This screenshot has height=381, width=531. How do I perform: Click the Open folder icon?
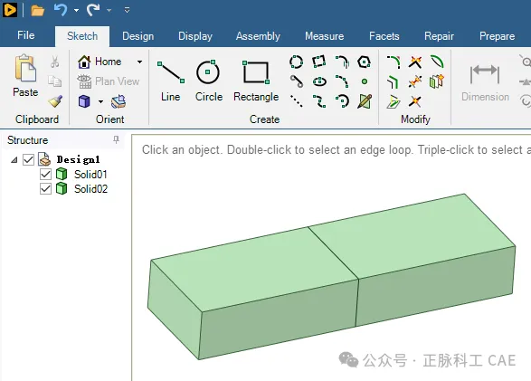(x=37, y=10)
